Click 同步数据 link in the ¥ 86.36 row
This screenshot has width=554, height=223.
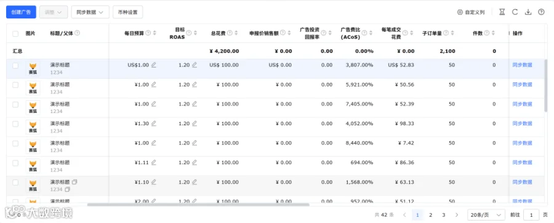pyautogui.click(x=522, y=163)
